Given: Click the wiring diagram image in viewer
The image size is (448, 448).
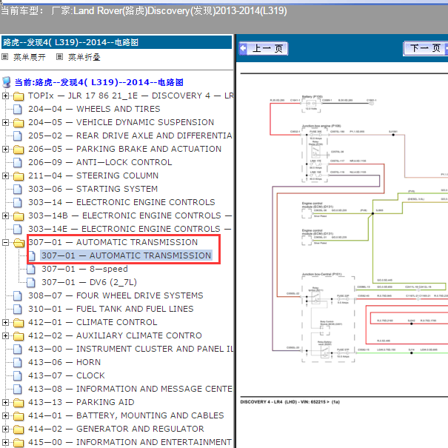Looking at the screenshot, I should point(358,229).
